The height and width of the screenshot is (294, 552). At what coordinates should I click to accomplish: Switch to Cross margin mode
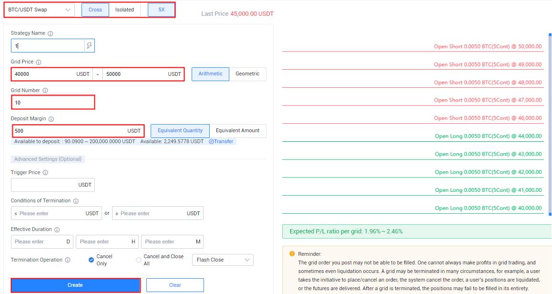pos(95,10)
